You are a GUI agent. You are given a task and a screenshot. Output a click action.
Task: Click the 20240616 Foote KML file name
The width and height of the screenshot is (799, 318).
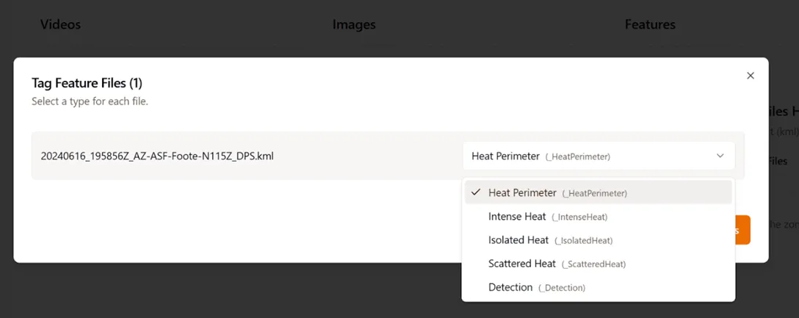[x=157, y=156]
